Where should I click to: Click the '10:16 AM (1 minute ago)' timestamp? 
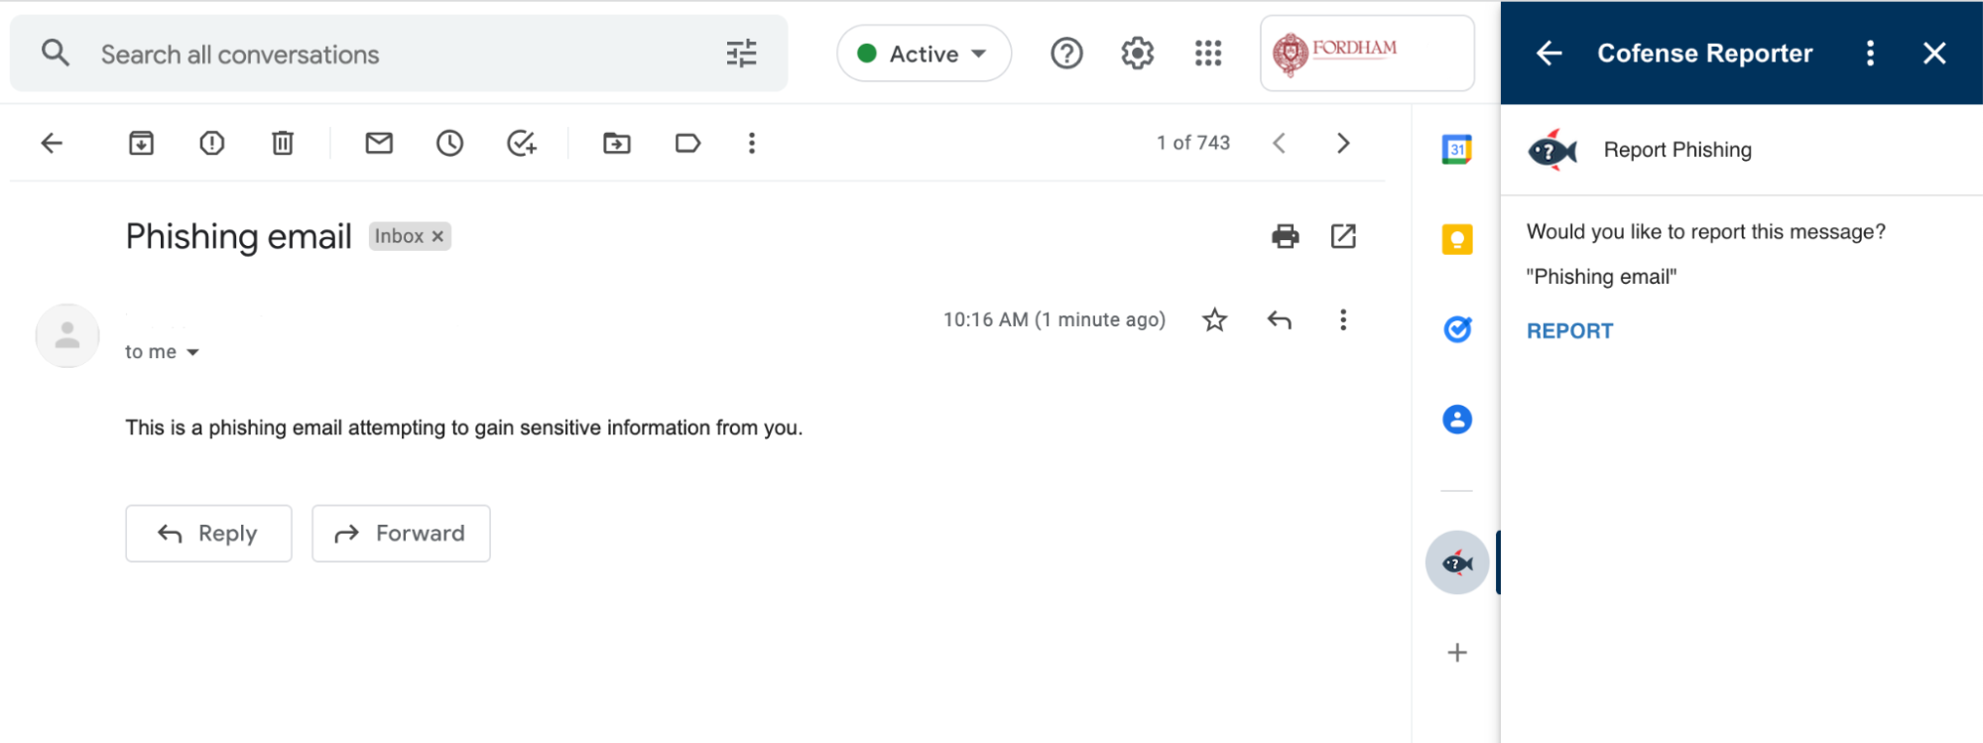coord(1053,319)
